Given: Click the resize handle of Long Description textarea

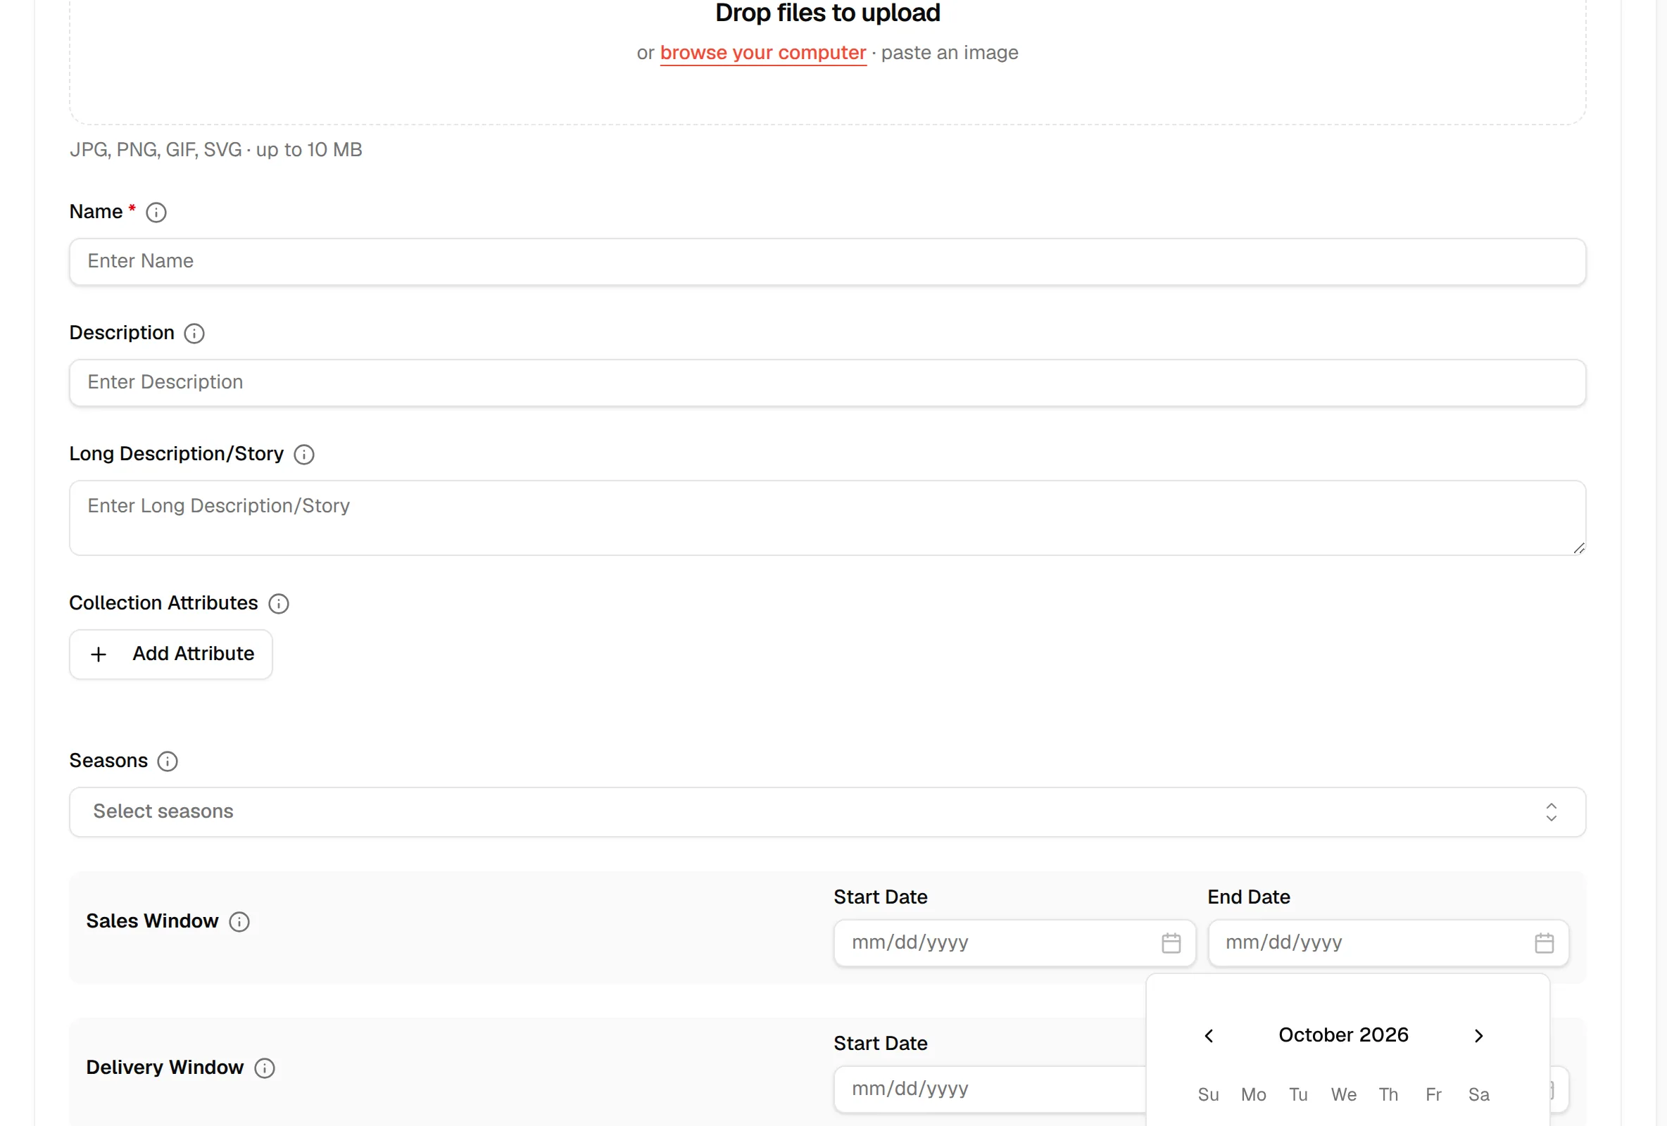Looking at the screenshot, I should click(1578, 549).
